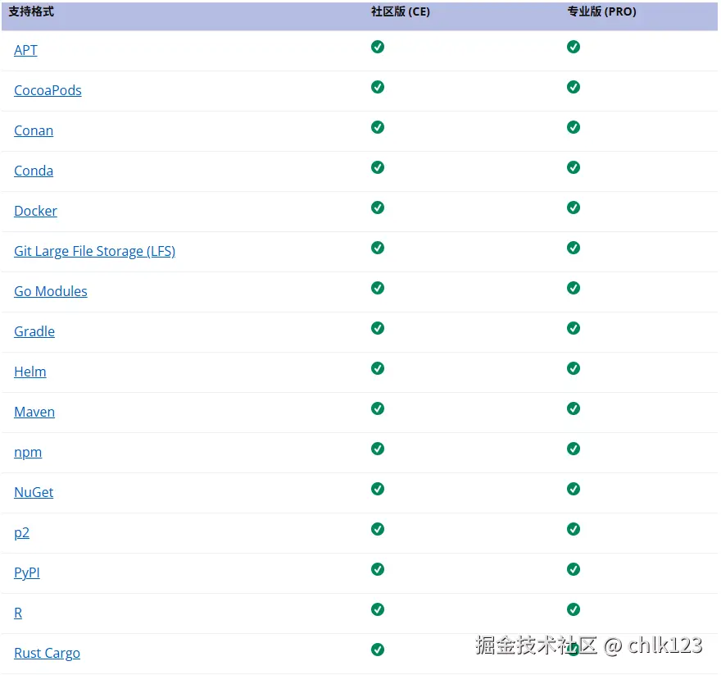The height and width of the screenshot is (675, 721).
Task: Click the CE checkmark for Helm
Action: click(x=378, y=368)
